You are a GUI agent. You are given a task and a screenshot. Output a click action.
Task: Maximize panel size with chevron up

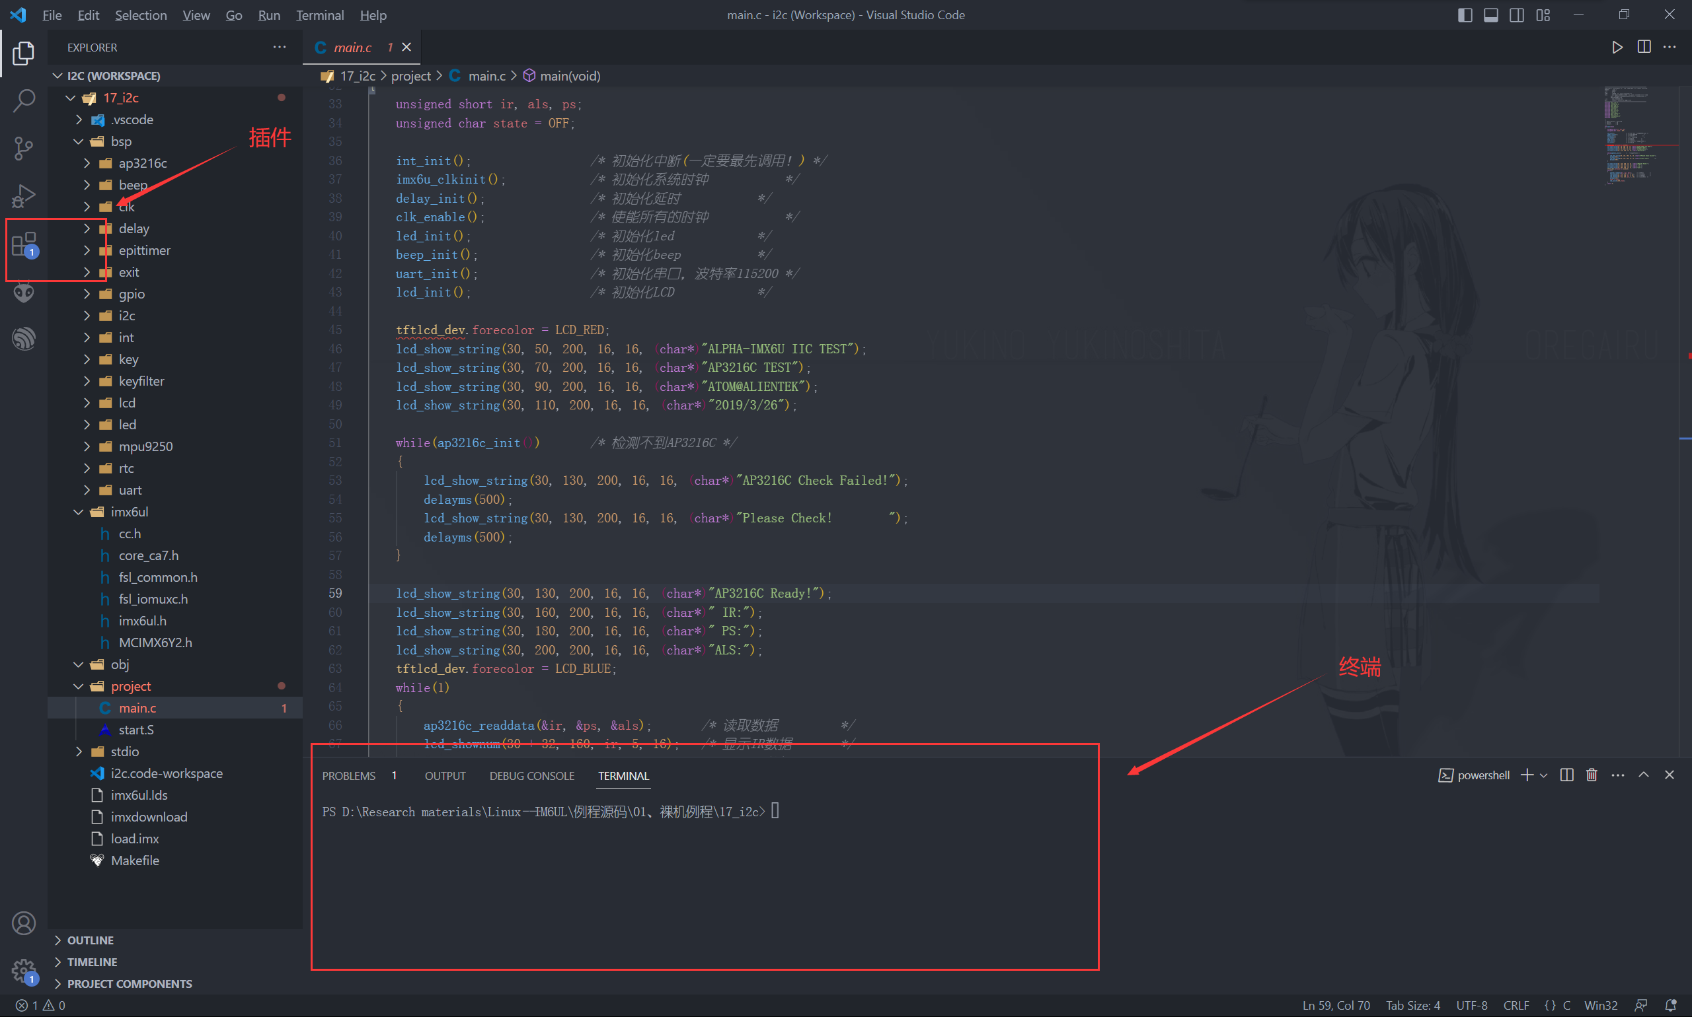pos(1643,775)
